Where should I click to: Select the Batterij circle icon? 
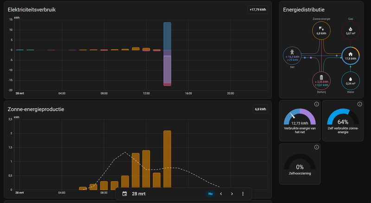click(x=321, y=81)
